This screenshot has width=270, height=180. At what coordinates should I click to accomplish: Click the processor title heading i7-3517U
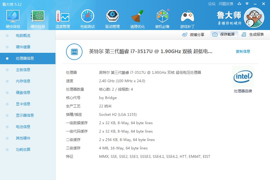(x=151, y=51)
